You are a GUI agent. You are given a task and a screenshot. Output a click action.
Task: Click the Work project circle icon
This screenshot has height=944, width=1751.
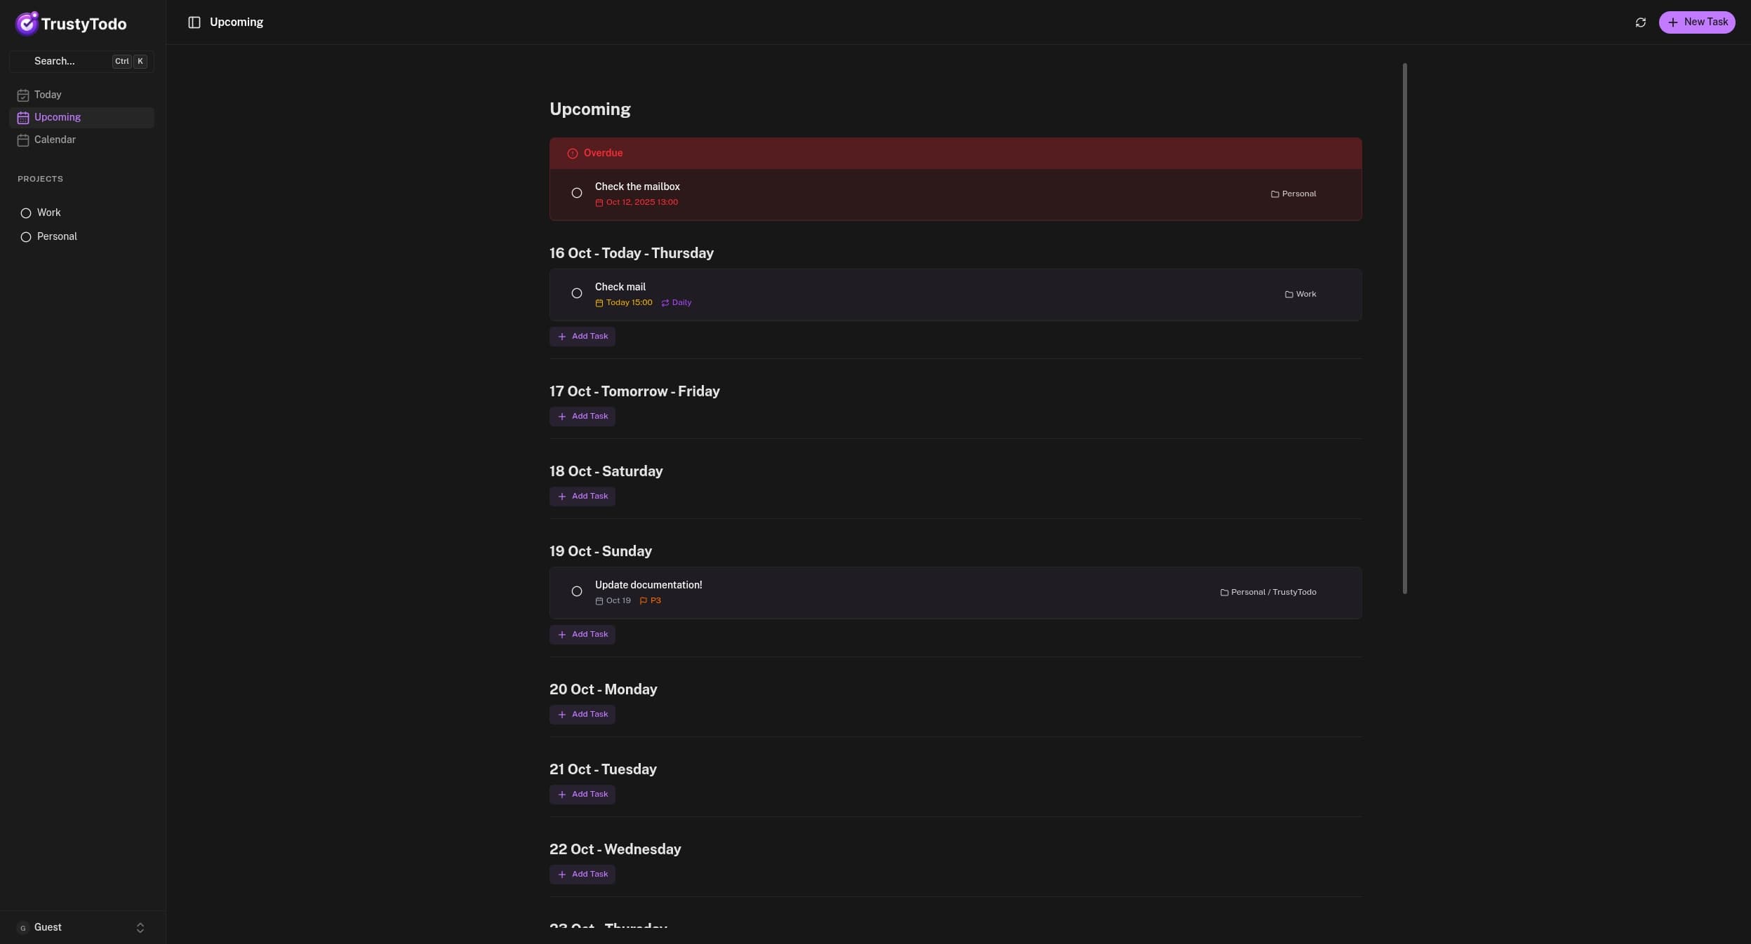point(26,213)
